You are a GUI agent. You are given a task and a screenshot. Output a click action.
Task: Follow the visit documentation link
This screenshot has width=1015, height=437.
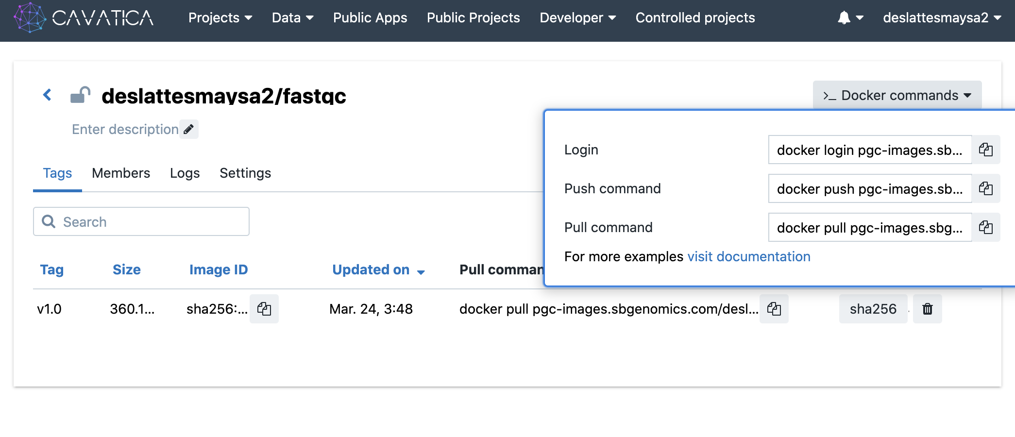pyautogui.click(x=749, y=256)
